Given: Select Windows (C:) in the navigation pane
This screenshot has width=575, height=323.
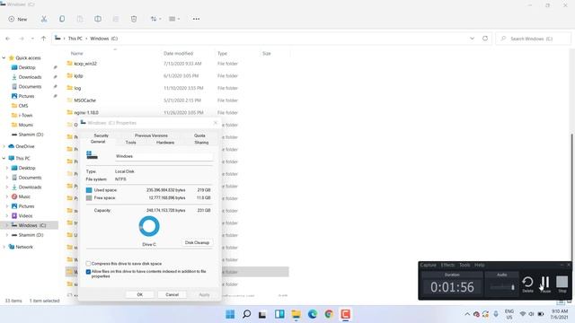Looking at the screenshot, I should click(29, 225).
